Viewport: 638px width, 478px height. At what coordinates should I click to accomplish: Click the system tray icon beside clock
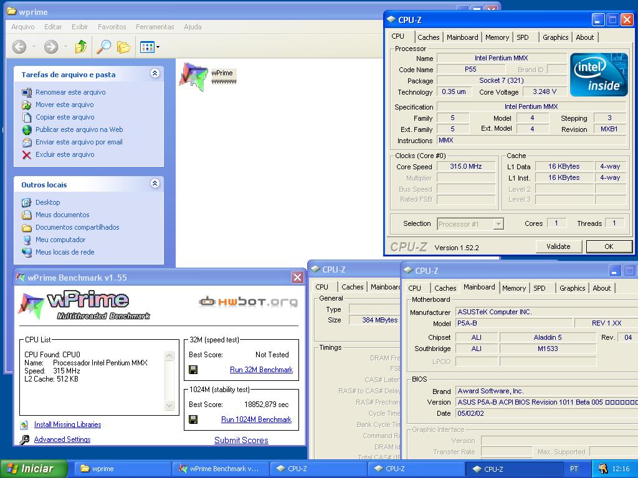point(603,469)
